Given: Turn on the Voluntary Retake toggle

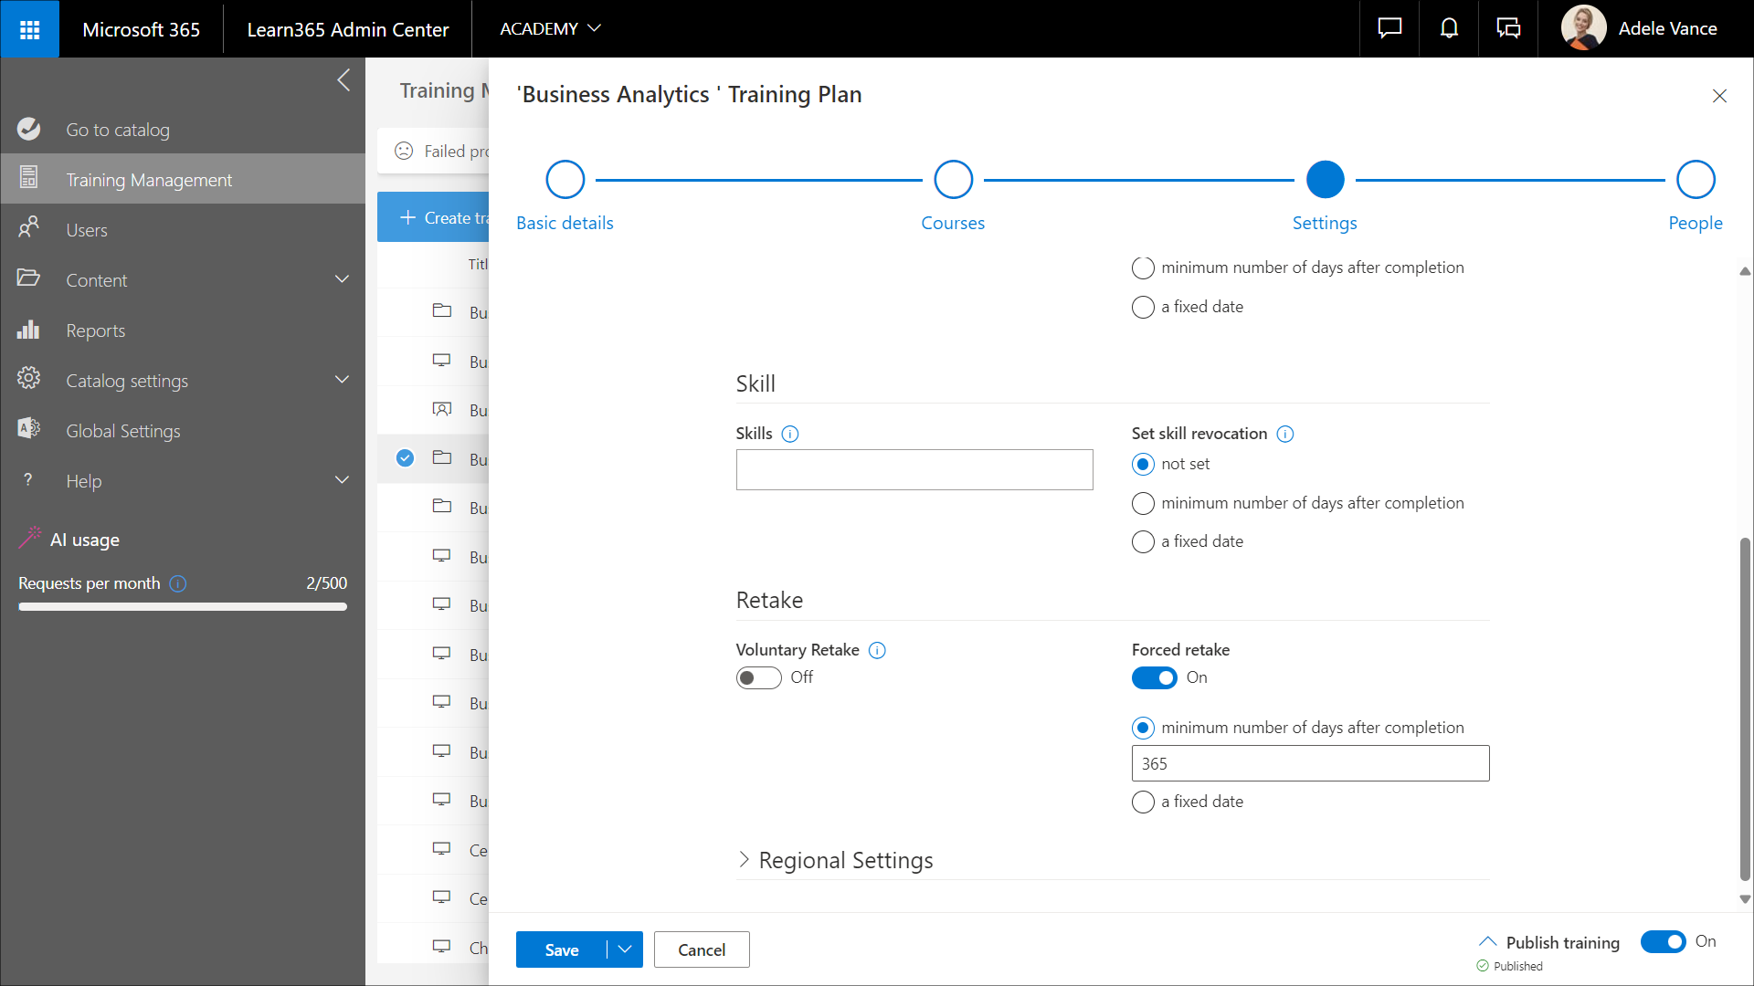Looking at the screenshot, I should point(758,678).
